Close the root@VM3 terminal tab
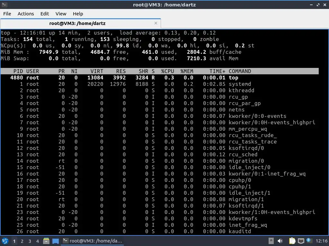This screenshot has width=329, height=246. pos(156,23)
